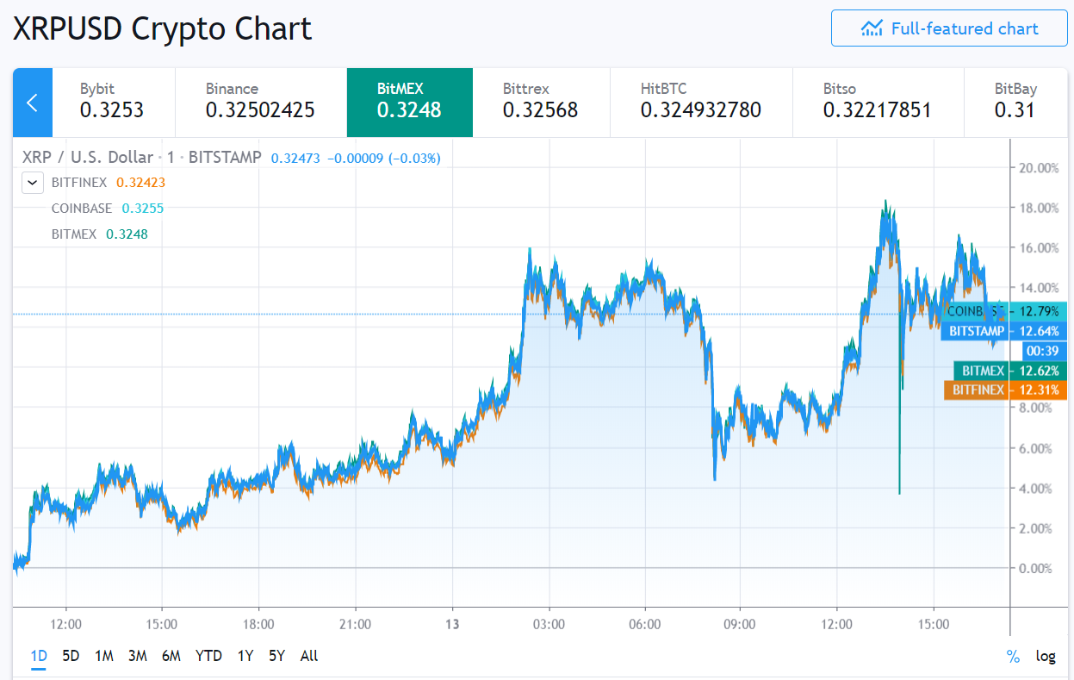The width and height of the screenshot is (1074, 680).
Task: Click the COINBASE series in chart legend
Action: coord(82,208)
